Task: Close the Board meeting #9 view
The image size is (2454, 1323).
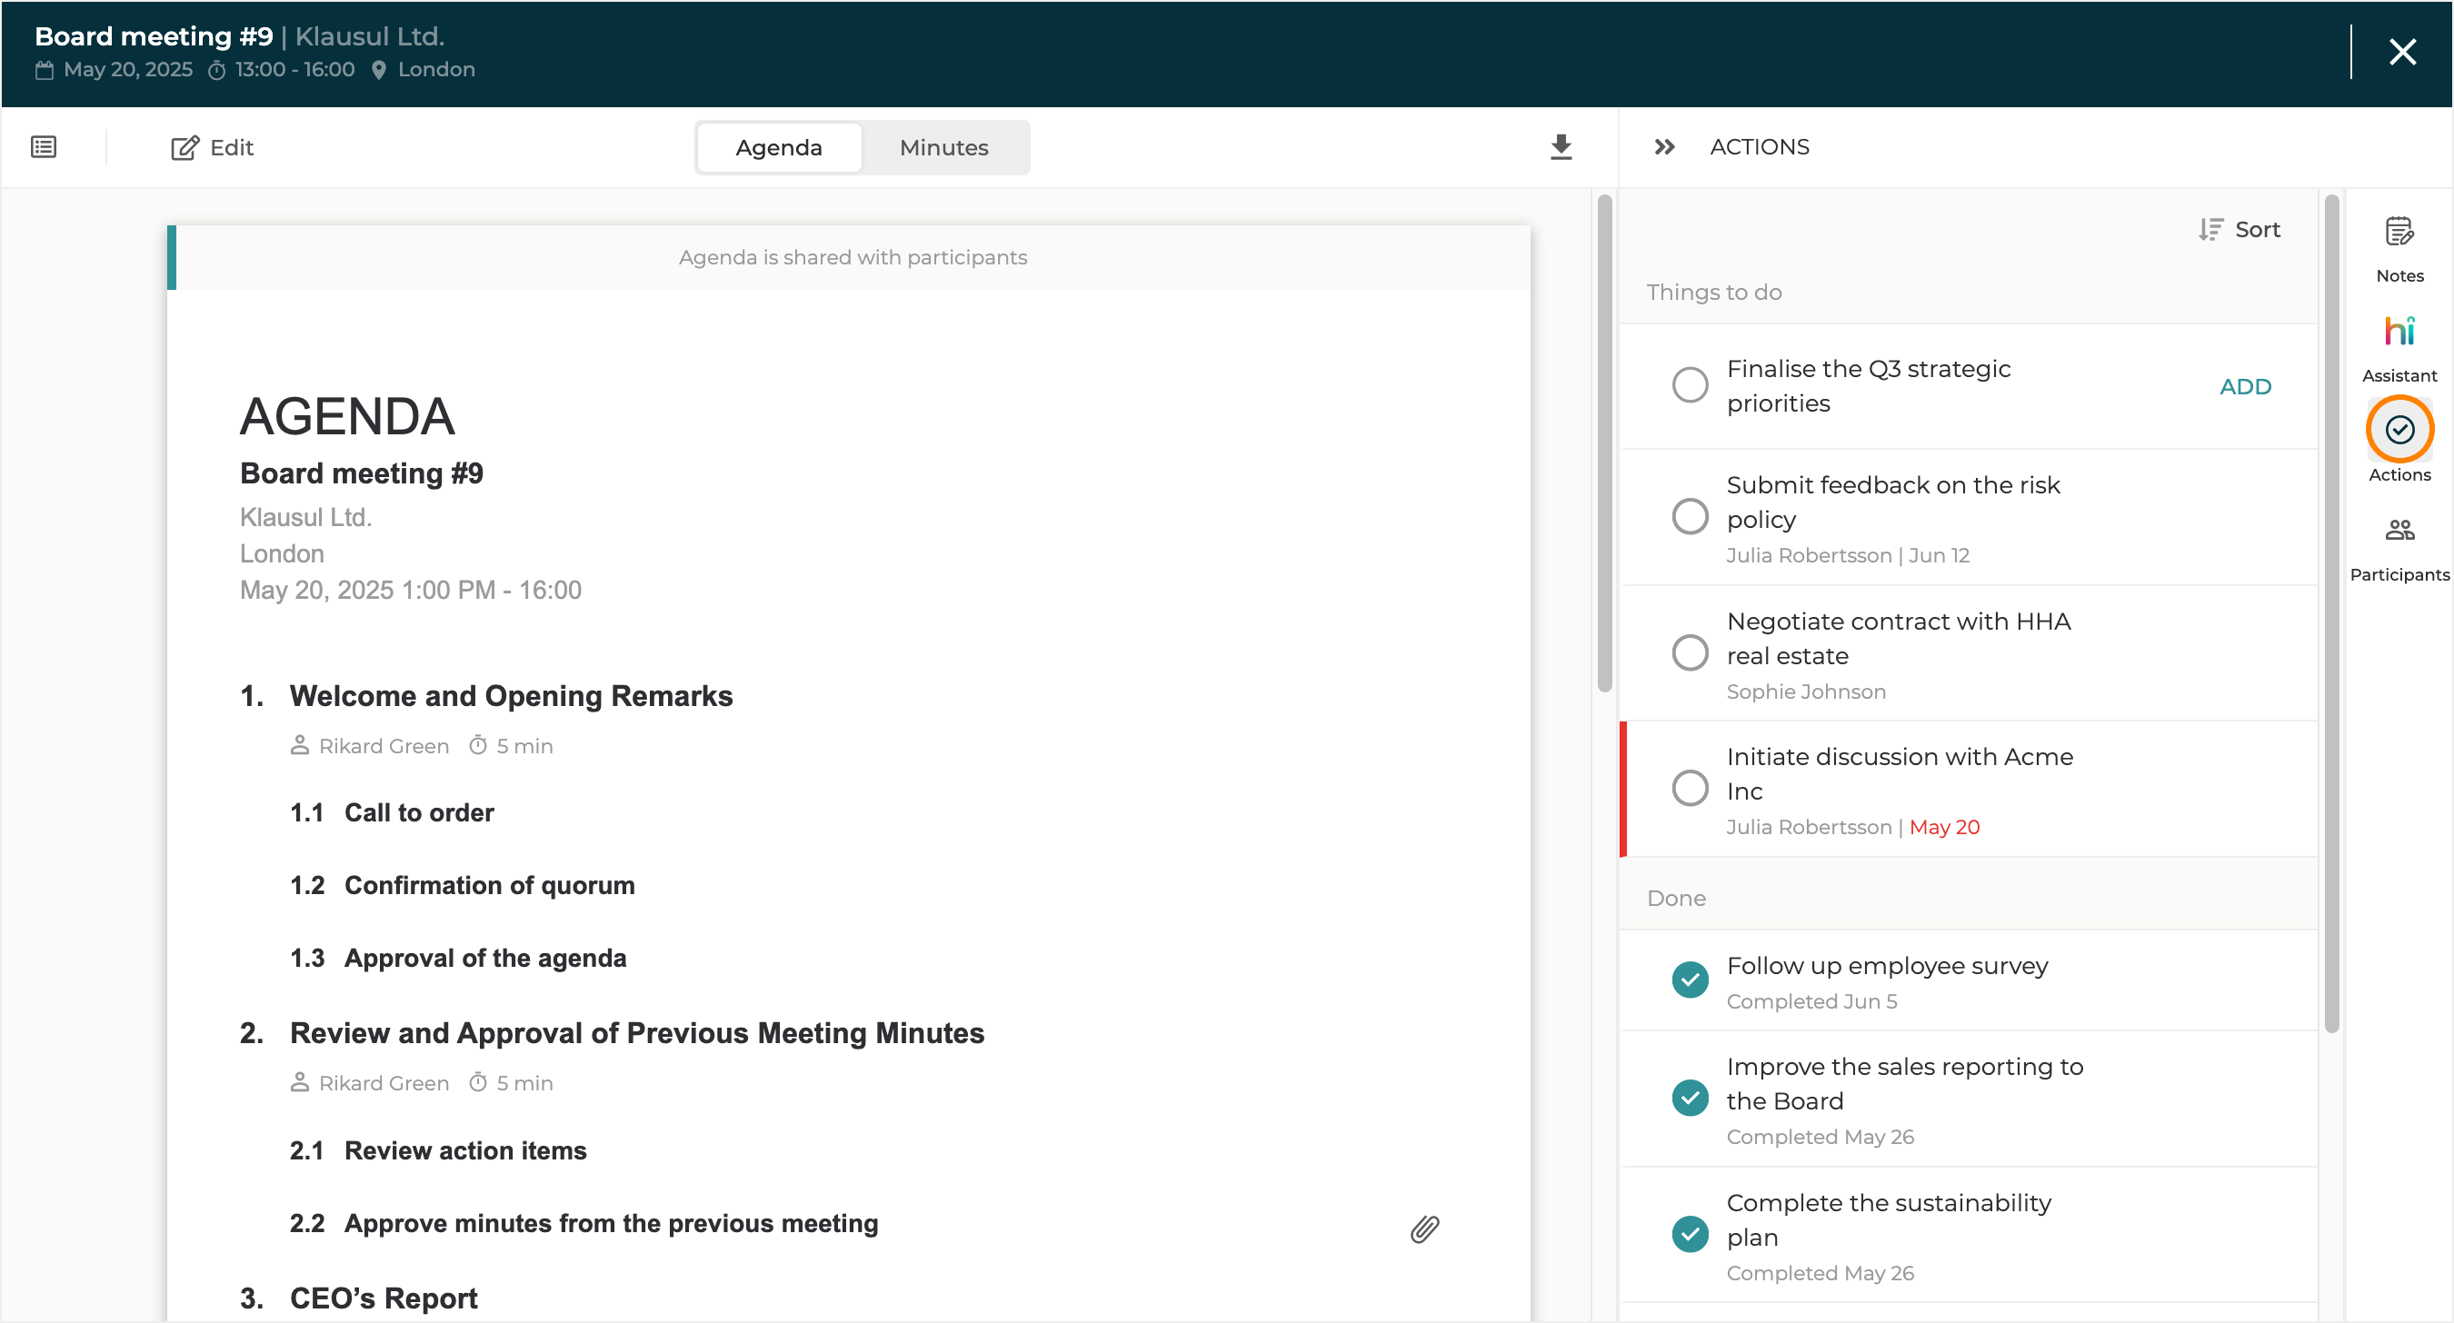Action: pos(2401,52)
